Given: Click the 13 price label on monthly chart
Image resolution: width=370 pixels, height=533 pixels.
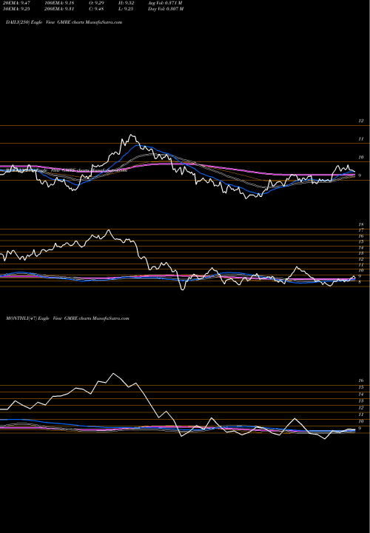Looking at the screenshot, I should [x=362, y=401].
